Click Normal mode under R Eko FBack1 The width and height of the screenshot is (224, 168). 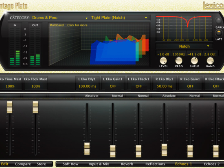click(218, 96)
